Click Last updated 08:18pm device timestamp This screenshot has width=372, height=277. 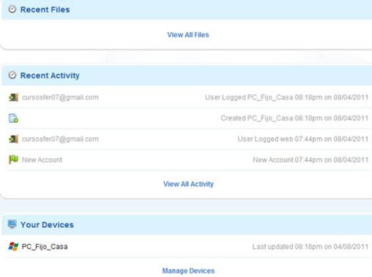coord(310,247)
